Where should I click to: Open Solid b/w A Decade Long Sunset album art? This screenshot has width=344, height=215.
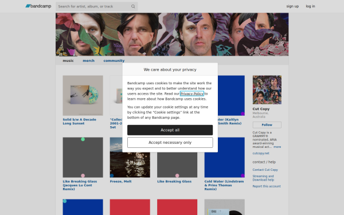[x=83, y=95]
